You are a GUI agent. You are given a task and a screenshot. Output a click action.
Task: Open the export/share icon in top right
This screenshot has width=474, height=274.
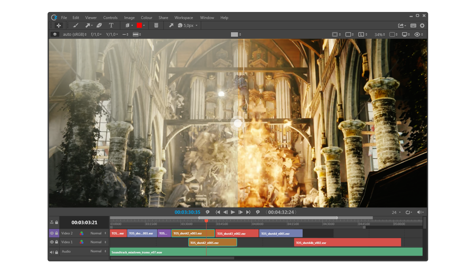point(401,26)
